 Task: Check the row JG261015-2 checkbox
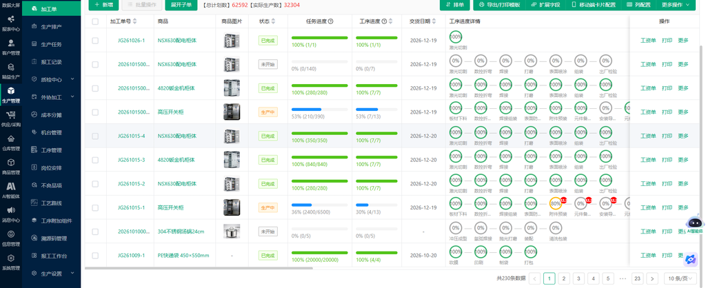(95, 183)
